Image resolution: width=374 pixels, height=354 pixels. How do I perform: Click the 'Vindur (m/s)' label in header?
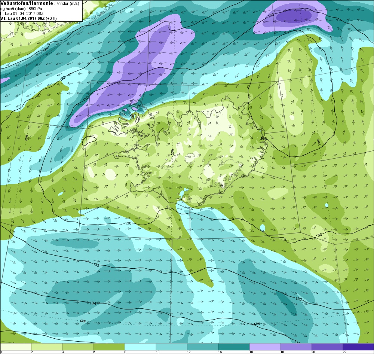click(x=68, y=4)
